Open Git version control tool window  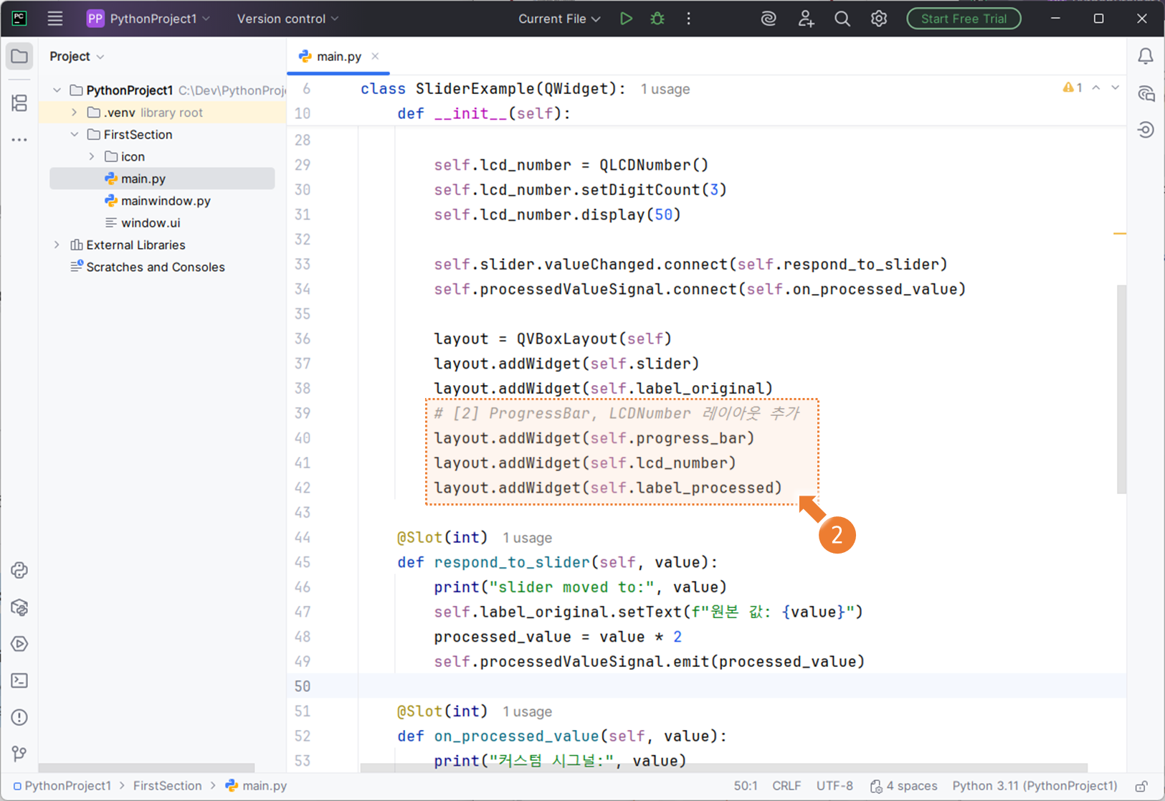pyautogui.click(x=19, y=754)
